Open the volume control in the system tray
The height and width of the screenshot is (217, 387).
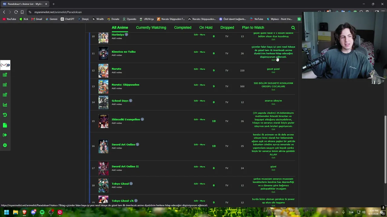click(363, 212)
